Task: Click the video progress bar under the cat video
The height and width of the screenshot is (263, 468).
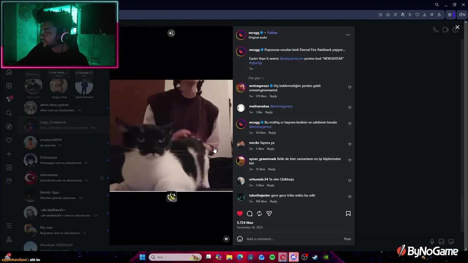Action: 171,191
